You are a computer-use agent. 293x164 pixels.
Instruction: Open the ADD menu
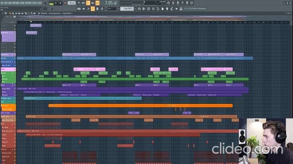(x=10, y=3)
